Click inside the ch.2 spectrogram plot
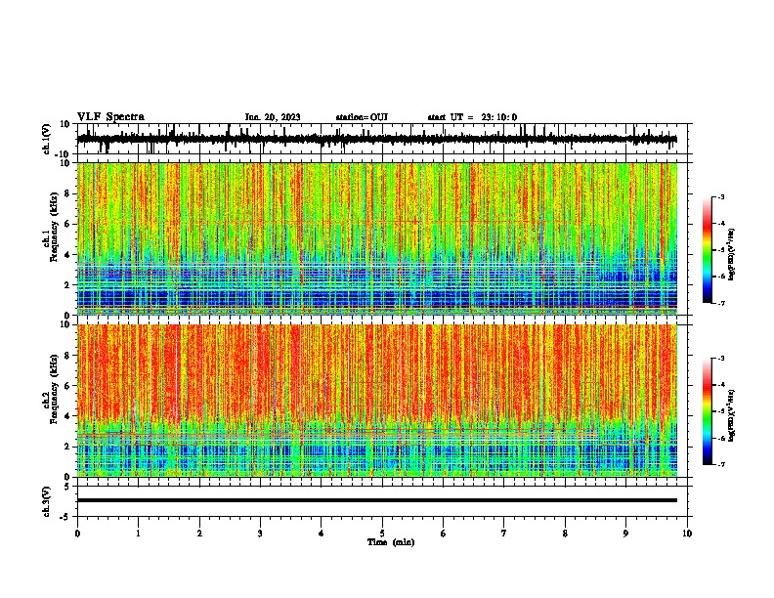This screenshot has width=774, height=598. pyautogui.click(x=376, y=401)
